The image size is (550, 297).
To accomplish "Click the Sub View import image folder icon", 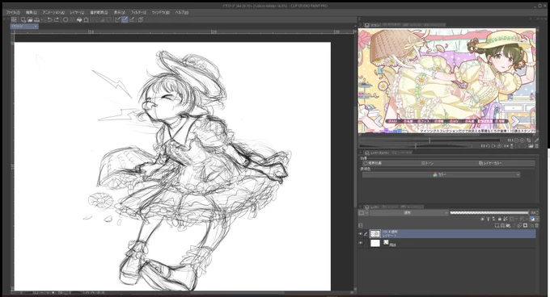I will coord(531,146).
